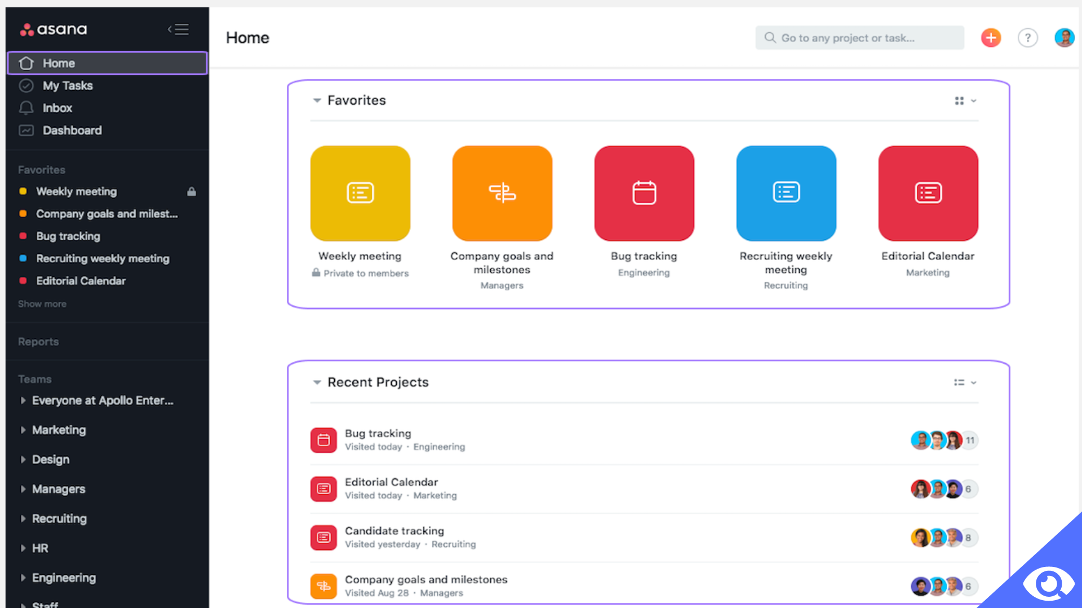1082x608 pixels.
Task: Open the profile avatar menu
Action: pyautogui.click(x=1065, y=38)
